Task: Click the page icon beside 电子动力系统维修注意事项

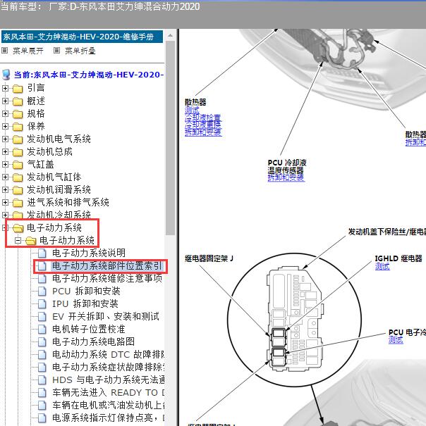Action: [42, 278]
